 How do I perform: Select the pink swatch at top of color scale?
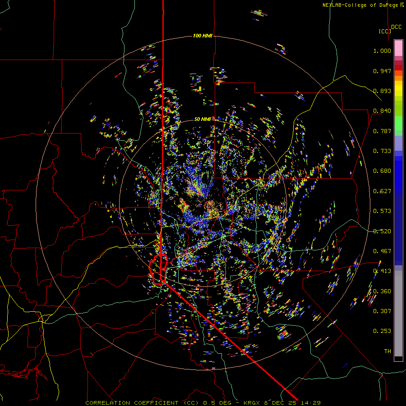(x=398, y=48)
